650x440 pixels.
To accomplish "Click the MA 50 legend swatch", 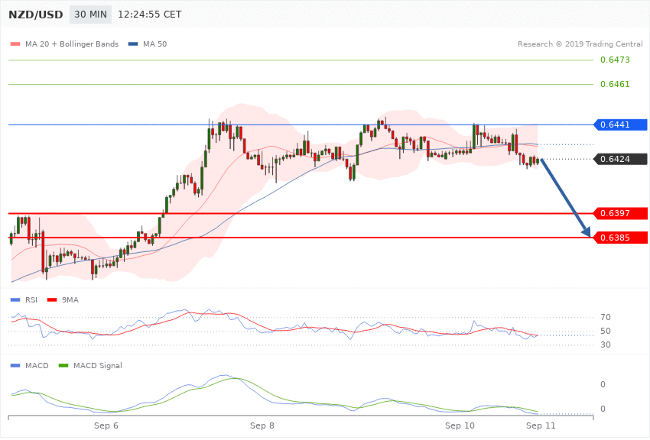I will 133,44.
